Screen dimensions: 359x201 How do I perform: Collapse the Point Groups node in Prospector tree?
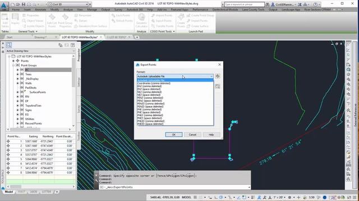tap(13, 65)
